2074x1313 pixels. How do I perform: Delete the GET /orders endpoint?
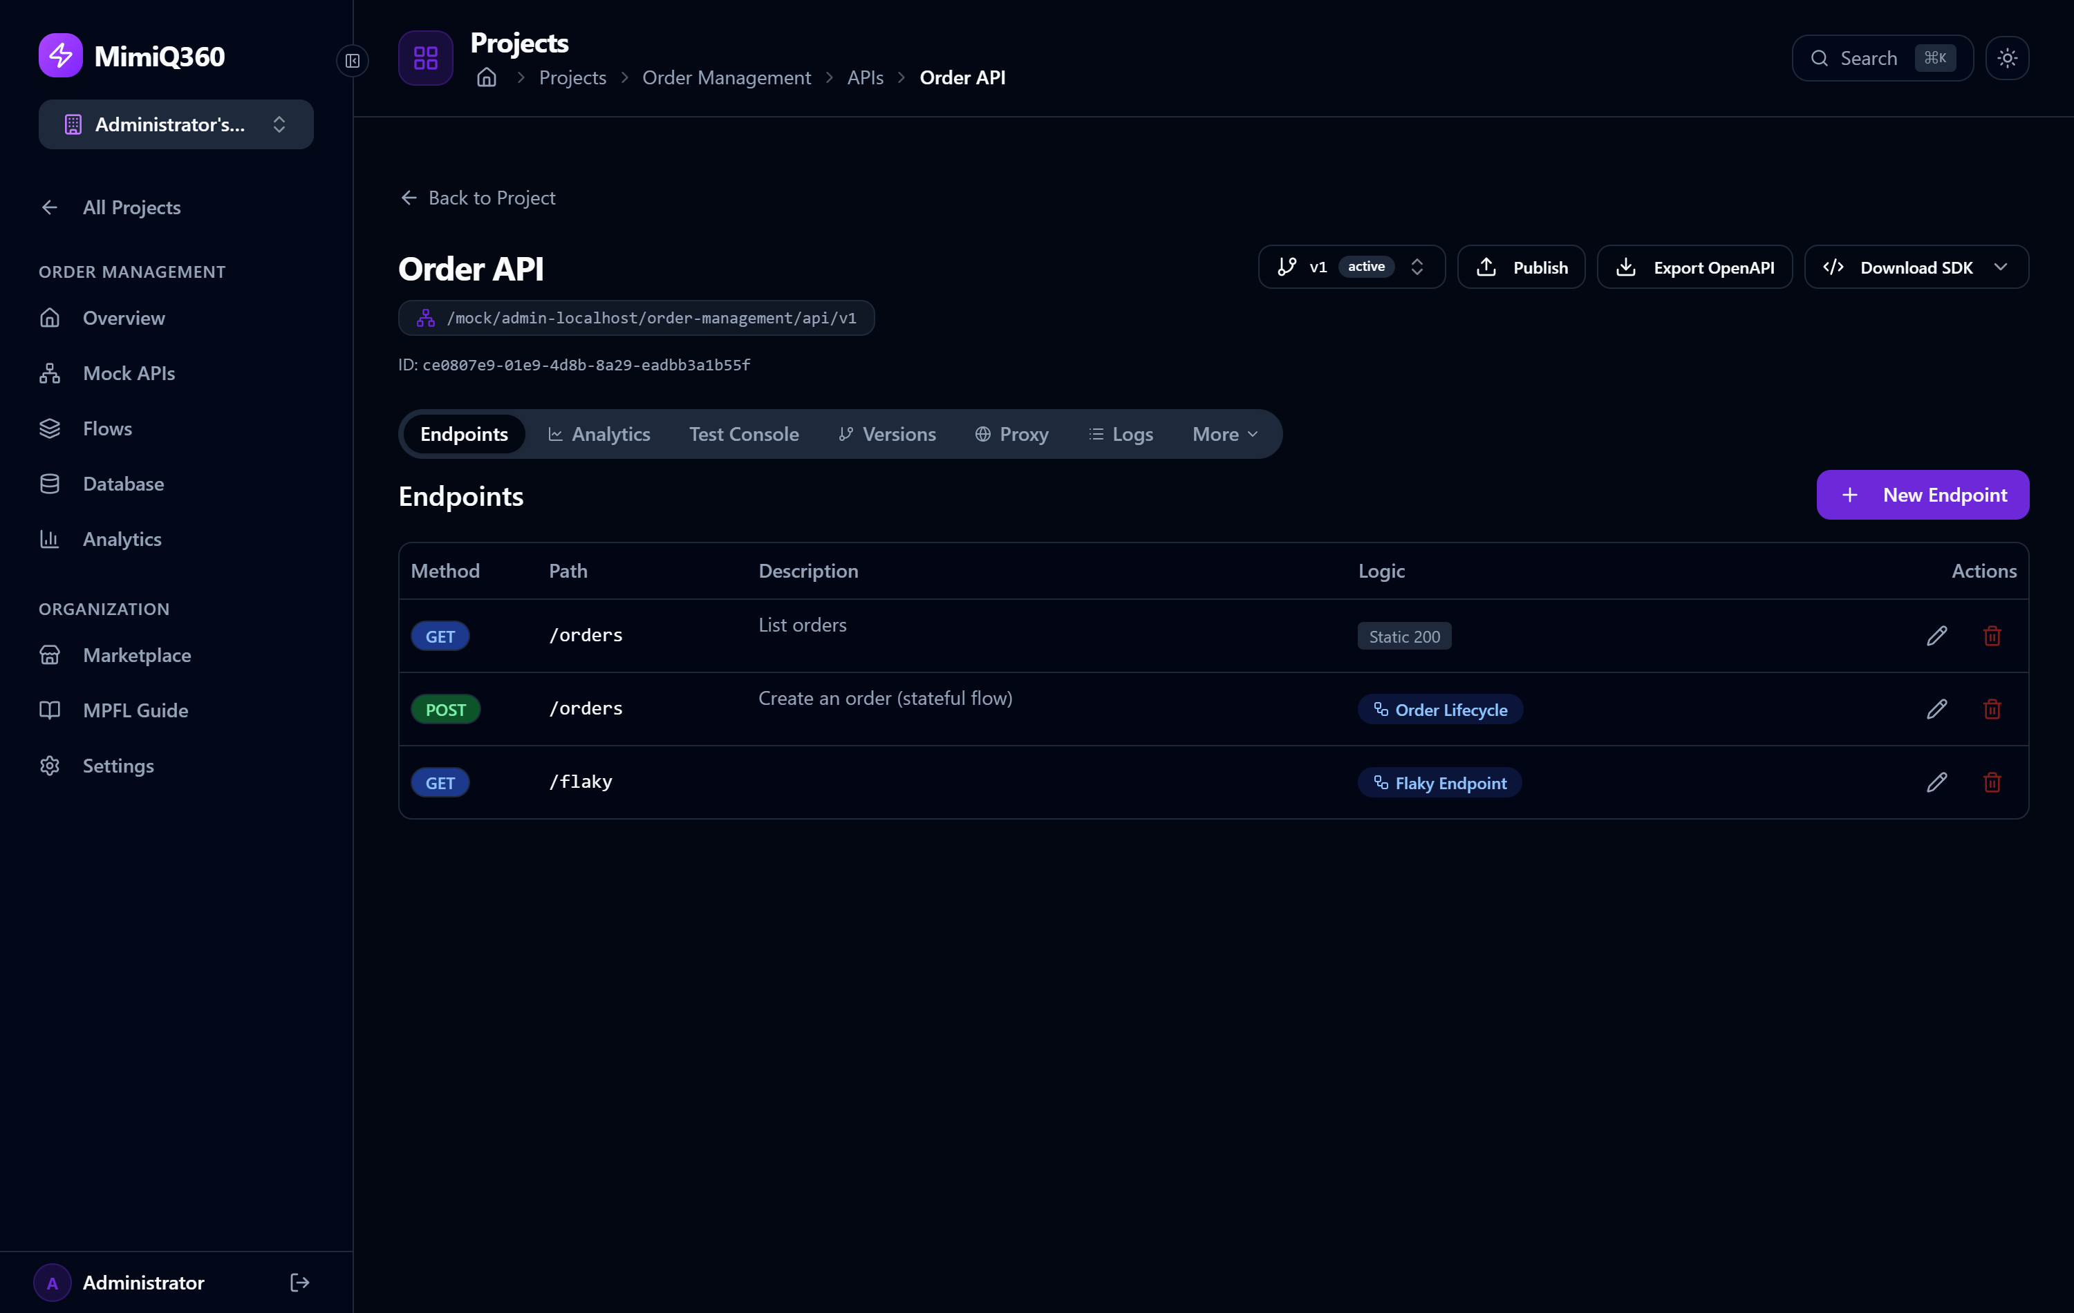[x=1991, y=635]
